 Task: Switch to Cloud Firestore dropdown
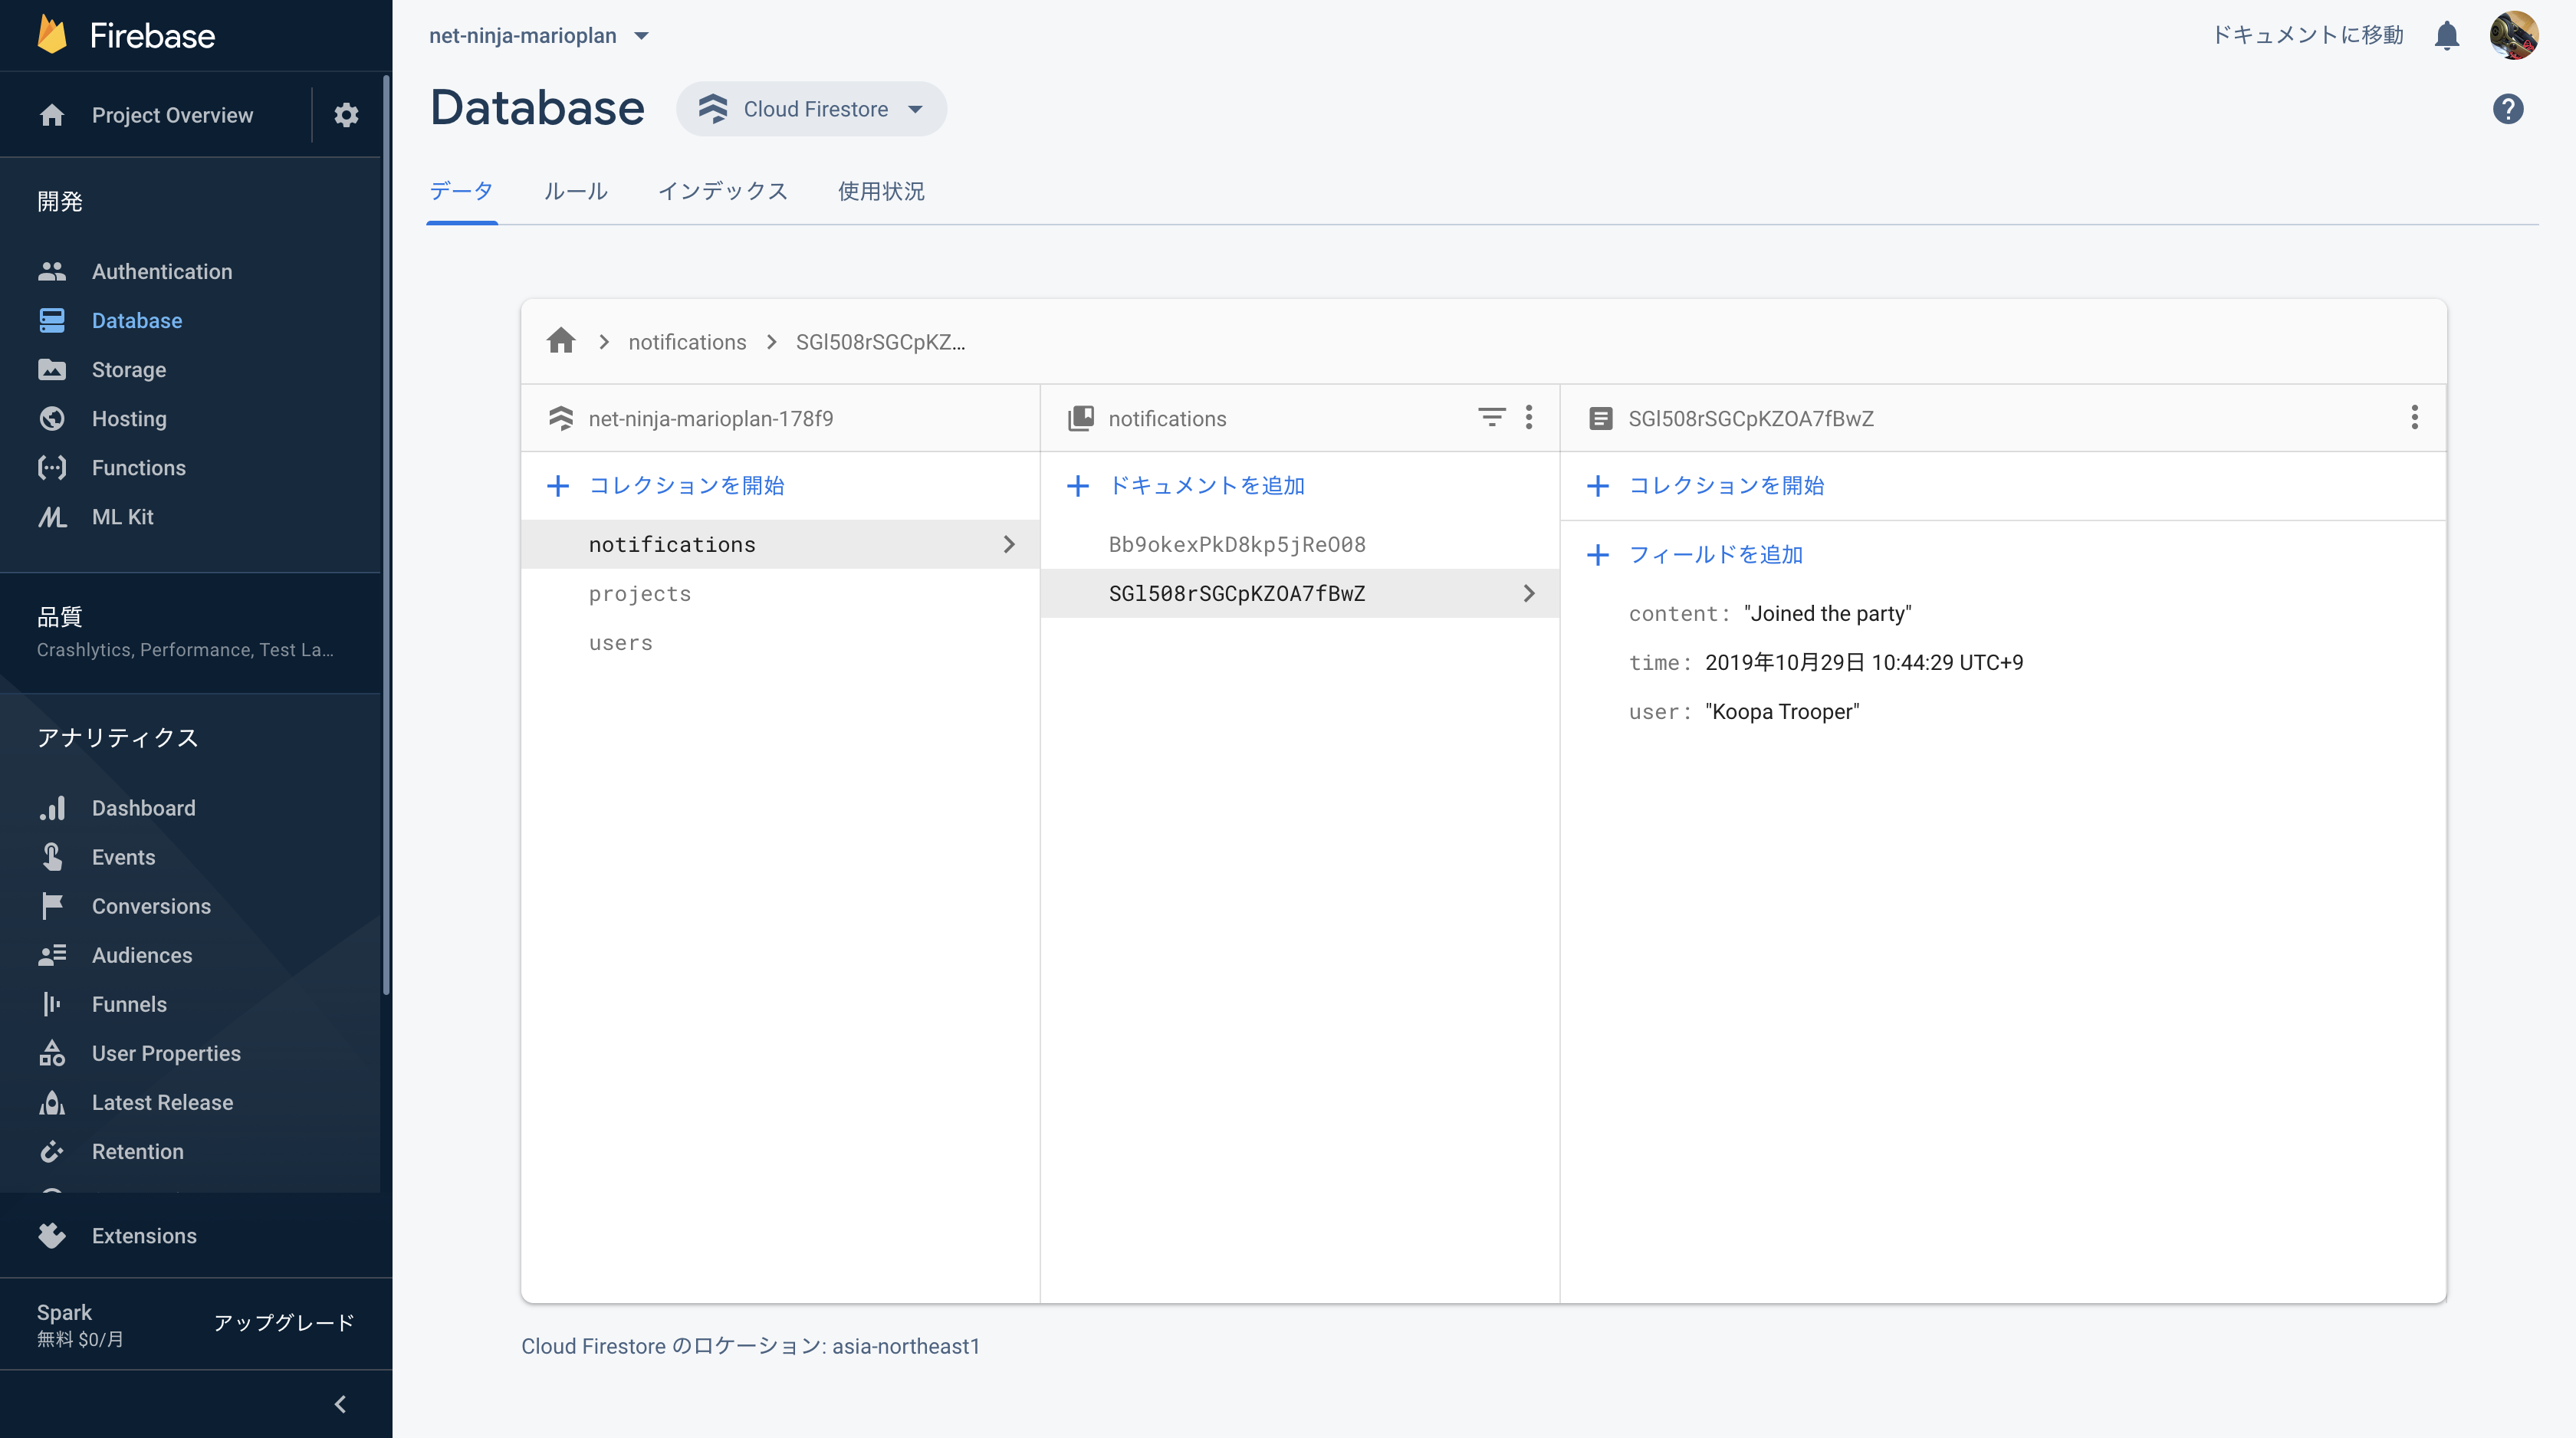(810, 110)
